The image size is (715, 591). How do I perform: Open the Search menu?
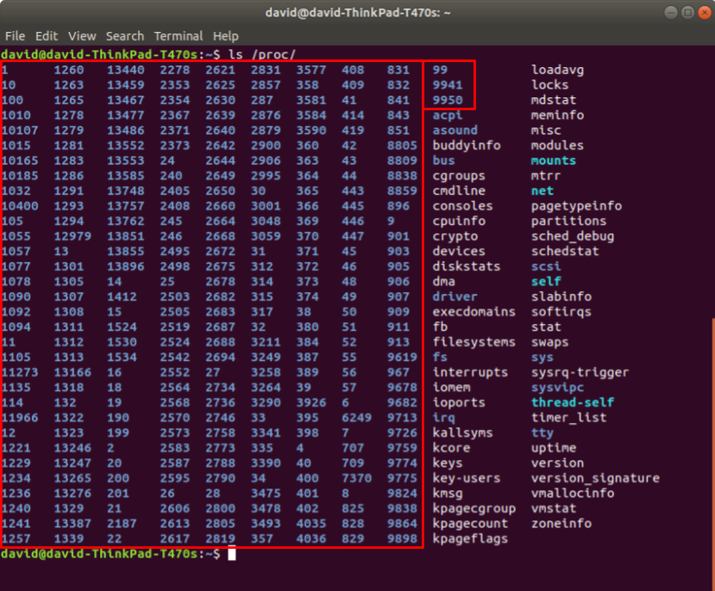125,36
